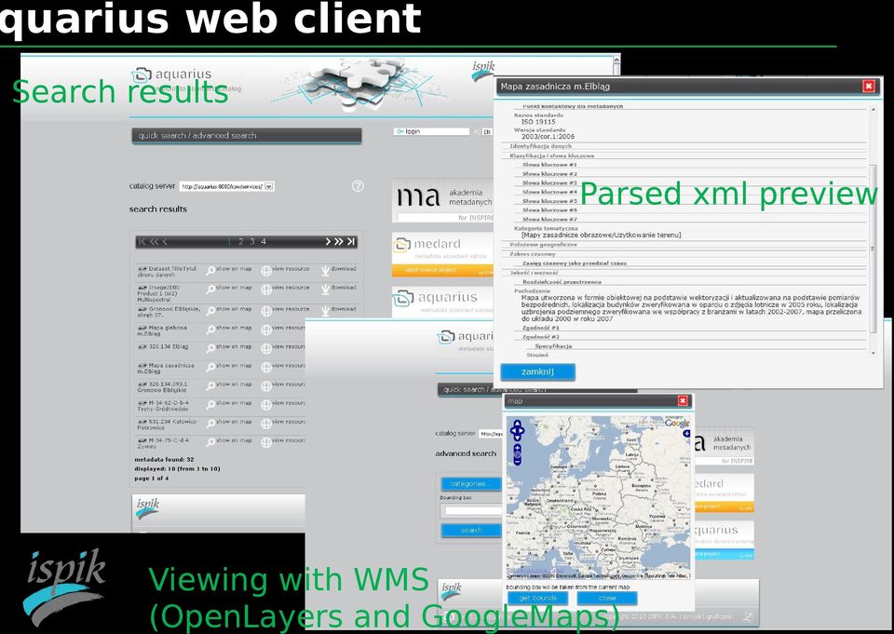Click the help question mark icon
The height and width of the screenshot is (634, 894).
coord(358,186)
